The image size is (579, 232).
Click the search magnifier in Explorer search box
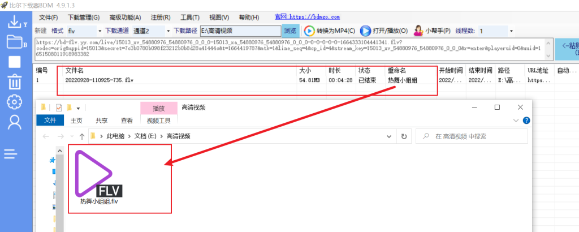click(x=426, y=136)
